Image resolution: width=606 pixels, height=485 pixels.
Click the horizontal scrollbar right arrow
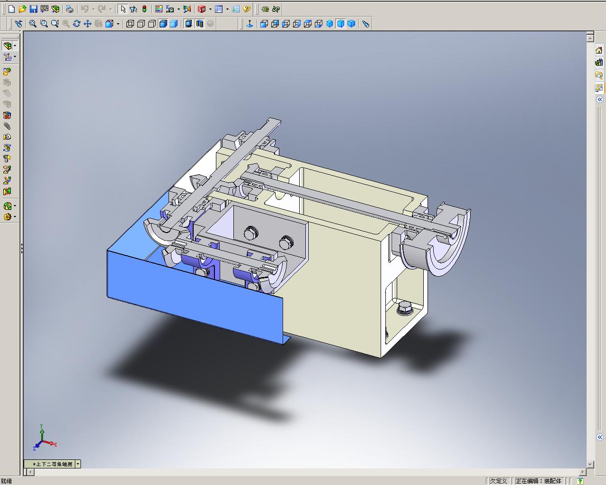point(583,472)
